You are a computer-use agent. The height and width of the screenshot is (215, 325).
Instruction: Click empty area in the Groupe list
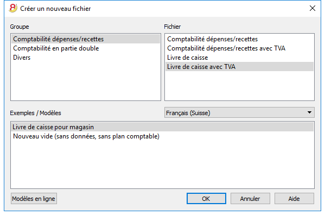click(x=86, y=81)
